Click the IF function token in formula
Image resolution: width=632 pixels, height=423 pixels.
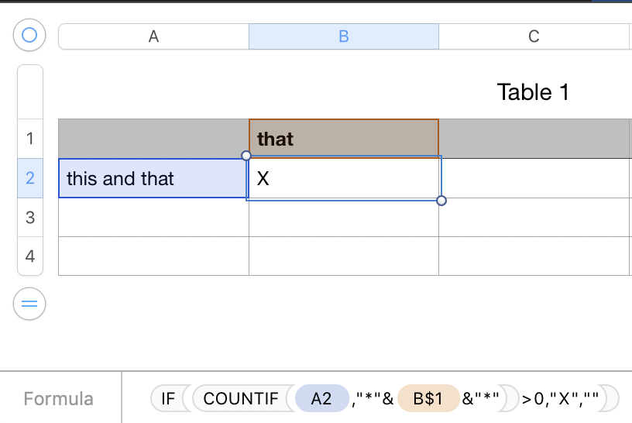pyautogui.click(x=168, y=399)
